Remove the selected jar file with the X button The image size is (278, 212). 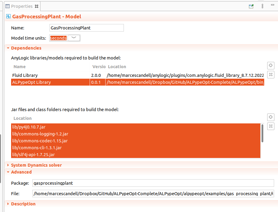click(271, 126)
